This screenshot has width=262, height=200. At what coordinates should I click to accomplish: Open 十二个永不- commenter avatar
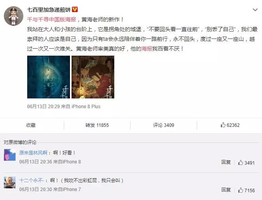point(10,182)
